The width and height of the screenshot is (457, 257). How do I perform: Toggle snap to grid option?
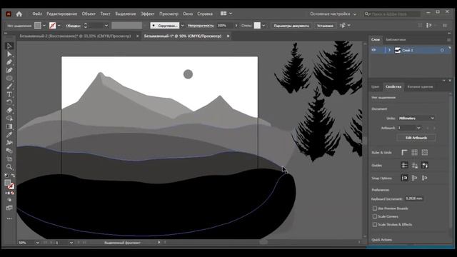[425, 178]
